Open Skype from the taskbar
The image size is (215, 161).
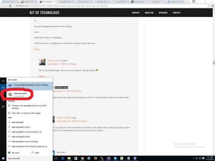115,158
